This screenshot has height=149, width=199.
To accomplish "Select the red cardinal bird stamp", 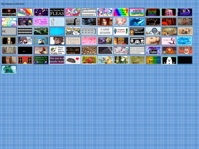I will 41,50.
